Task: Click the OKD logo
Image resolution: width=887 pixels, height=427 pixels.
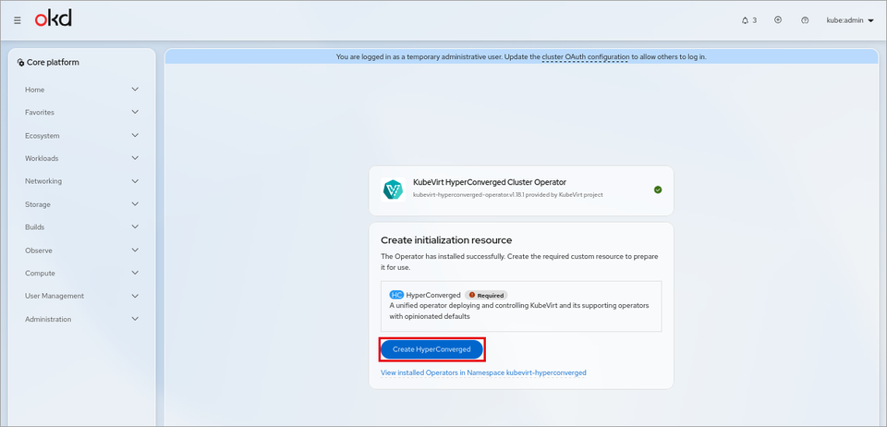Action: pos(54,19)
